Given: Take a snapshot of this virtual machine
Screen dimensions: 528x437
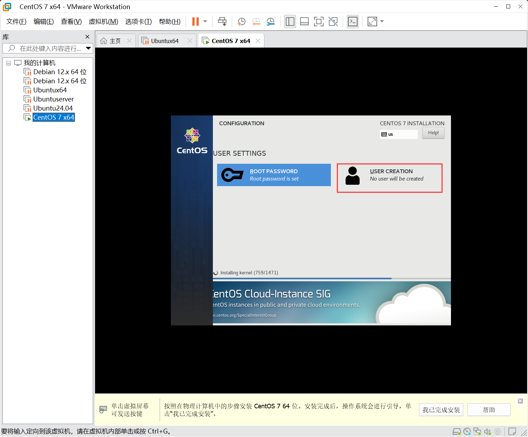Looking at the screenshot, I should coord(241,22).
